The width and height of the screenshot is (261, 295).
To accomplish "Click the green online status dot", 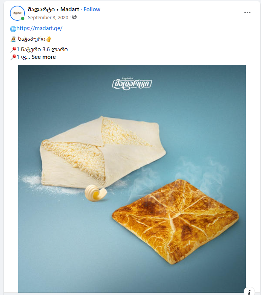I will 23,18.
